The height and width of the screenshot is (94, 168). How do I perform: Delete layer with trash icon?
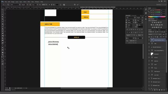coord(164,90)
